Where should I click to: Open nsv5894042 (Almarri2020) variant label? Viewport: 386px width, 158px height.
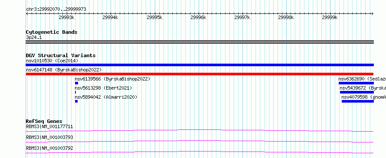(x=106, y=97)
